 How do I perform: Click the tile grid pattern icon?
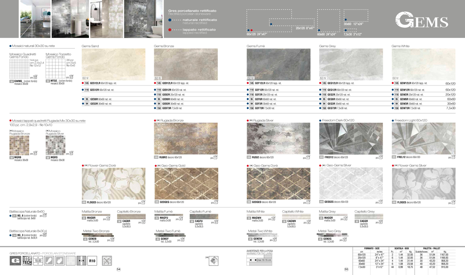point(71,261)
